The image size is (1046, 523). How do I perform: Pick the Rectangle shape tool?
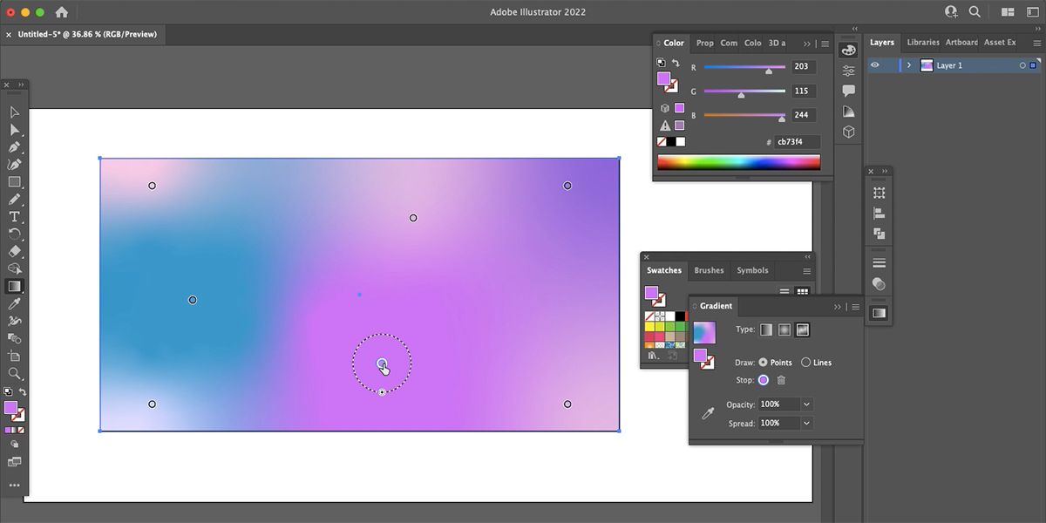coord(14,181)
